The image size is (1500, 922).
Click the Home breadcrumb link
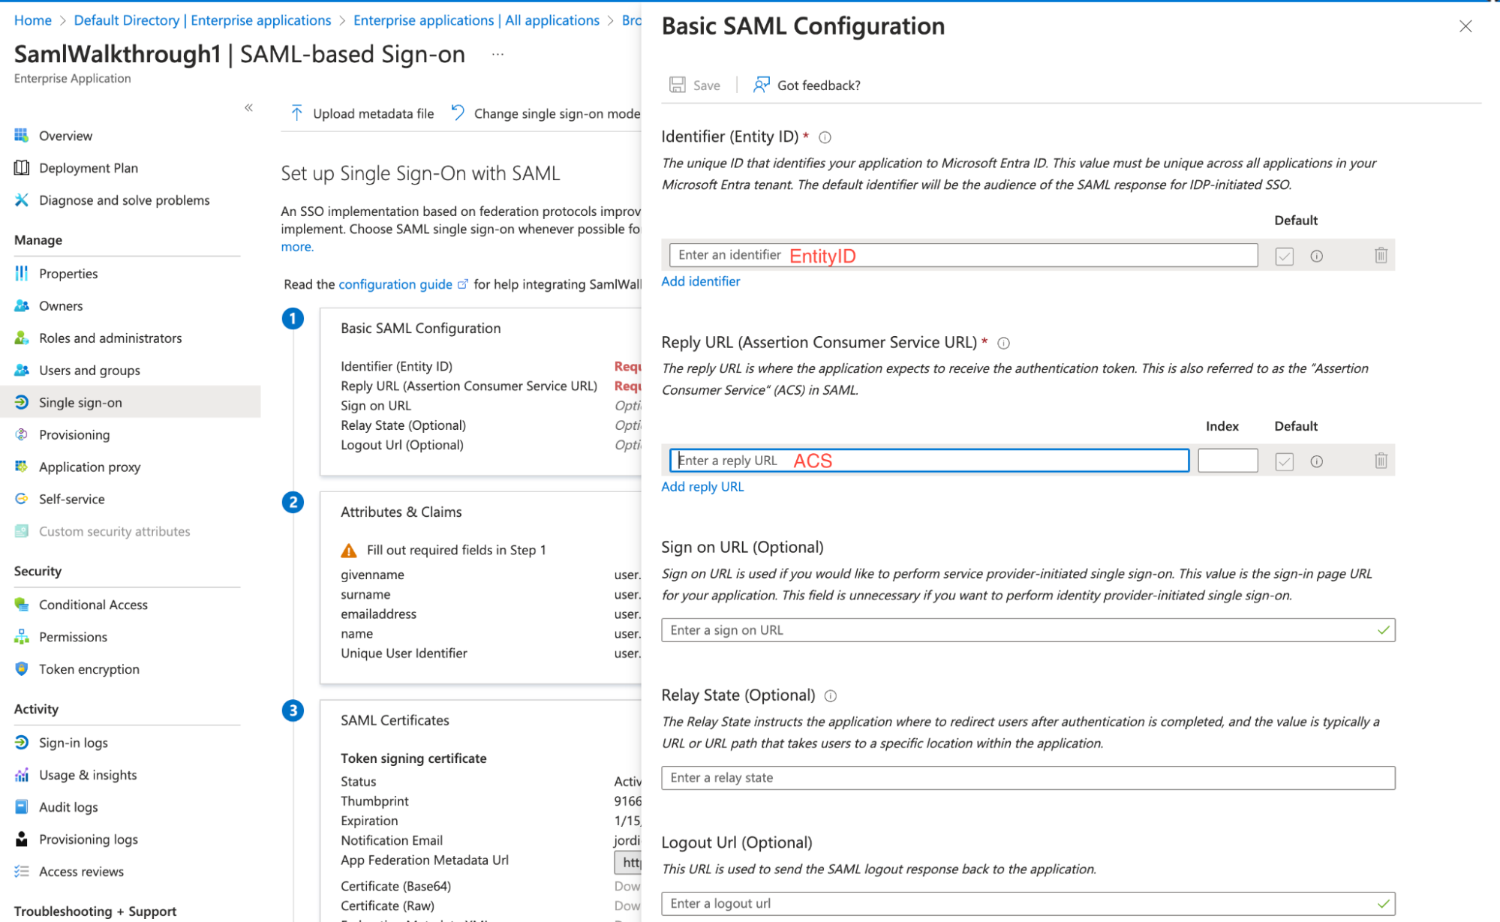(x=33, y=20)
